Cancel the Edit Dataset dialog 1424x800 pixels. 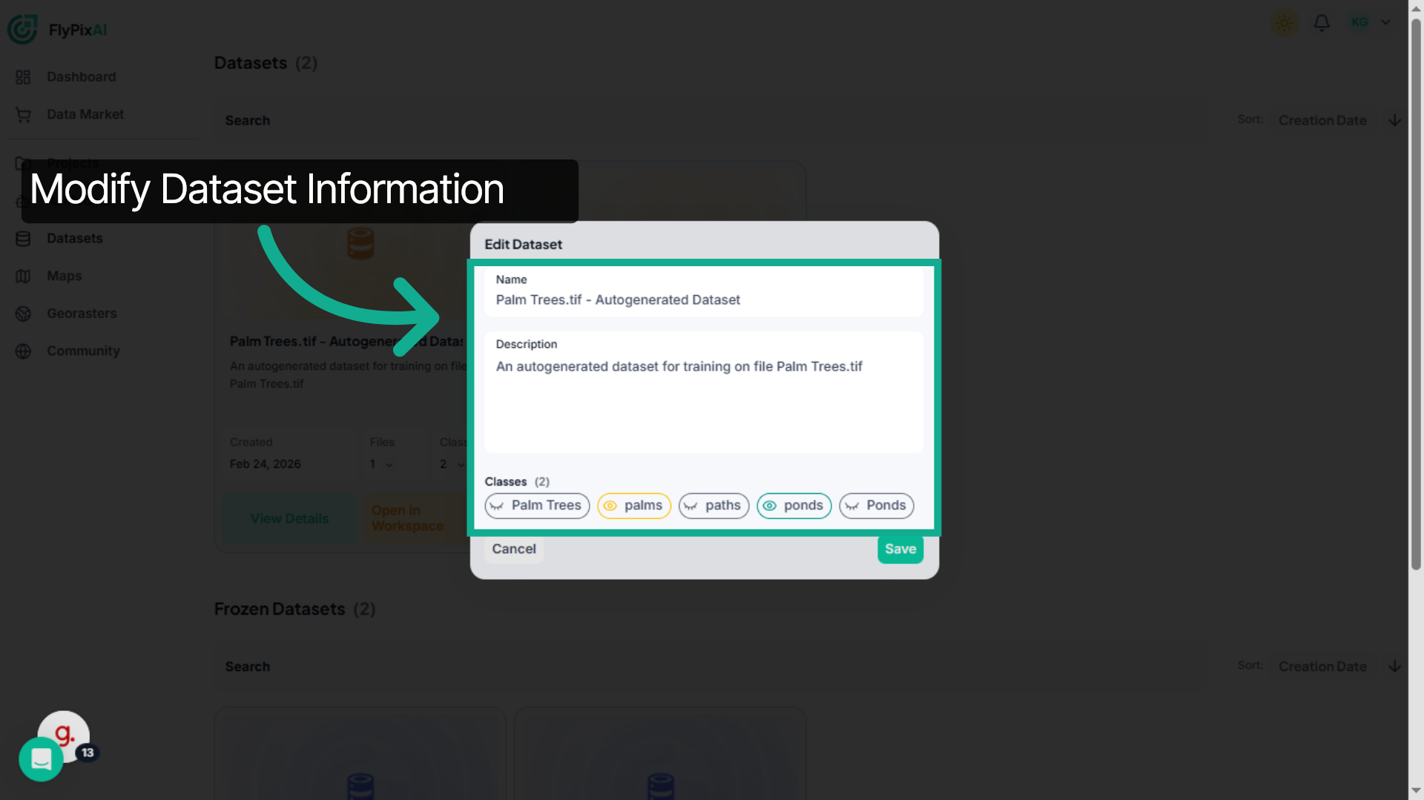click(x=514, y=549)
